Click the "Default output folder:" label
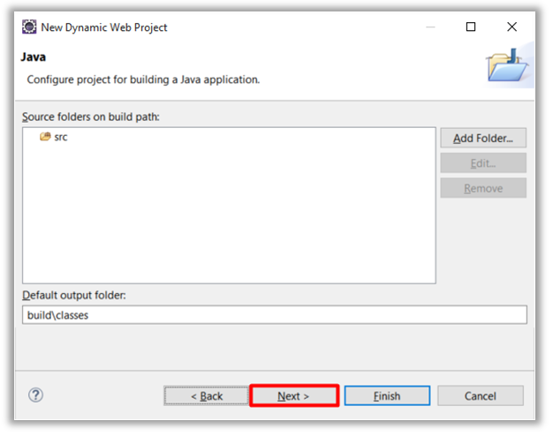553x436 pixels. [x=74, y=296]
